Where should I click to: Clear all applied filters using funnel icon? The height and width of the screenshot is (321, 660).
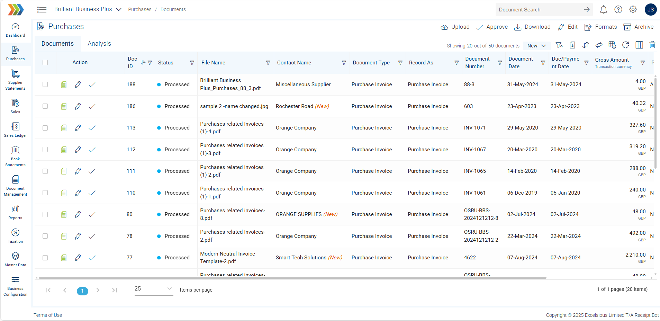coord(559,45)
